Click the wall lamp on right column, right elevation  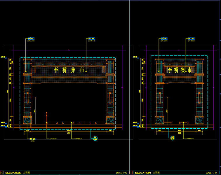199,98
